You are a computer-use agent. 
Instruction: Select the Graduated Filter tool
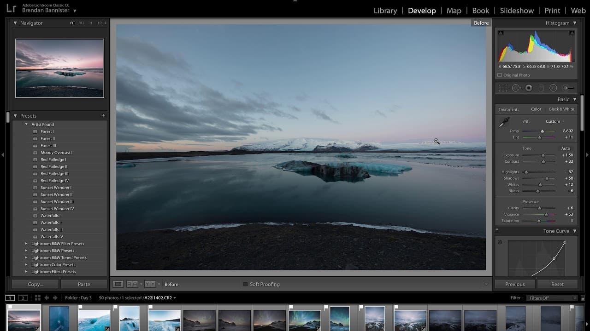[x=541, y=87]
